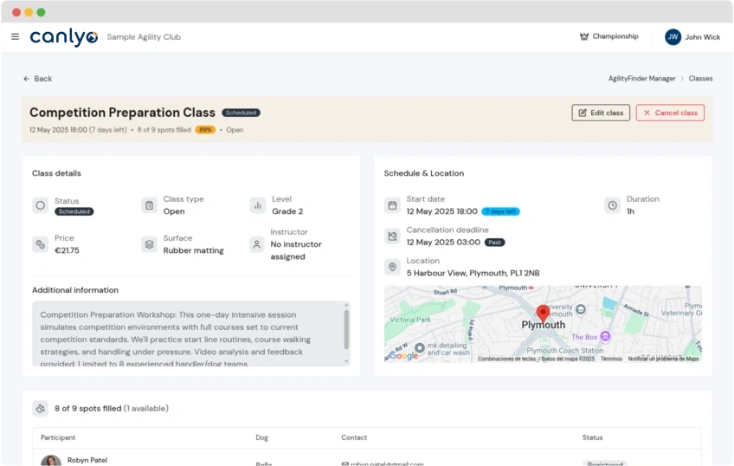This screenshot has width=734, height=466.
Task: Click the Grade 2 level value
Action: [x=287, y=211]
